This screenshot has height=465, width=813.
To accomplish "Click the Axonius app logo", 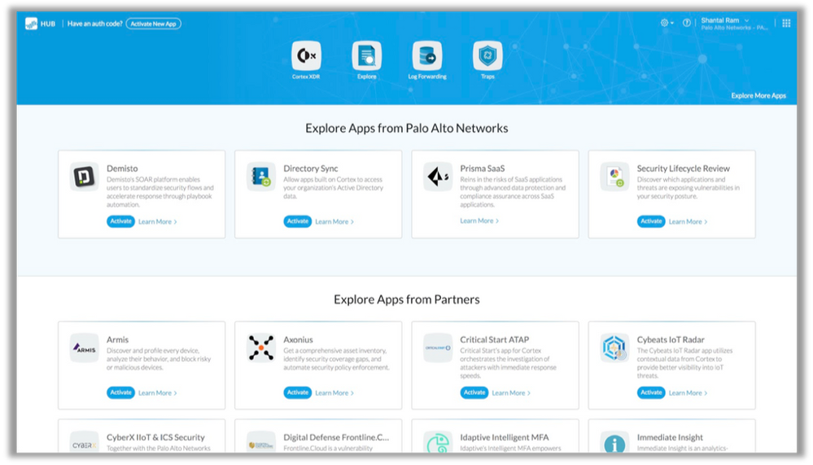I will tap(260, 348).
